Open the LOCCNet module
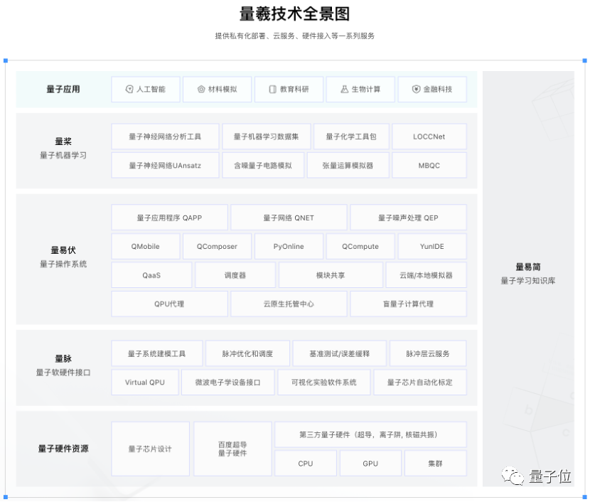This screenshot has width=590, height=502. point(429,136)
